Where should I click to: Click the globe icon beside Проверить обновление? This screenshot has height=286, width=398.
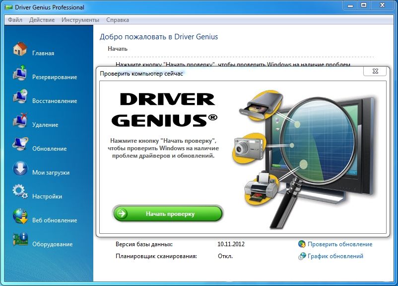click(x=302, y=244)
